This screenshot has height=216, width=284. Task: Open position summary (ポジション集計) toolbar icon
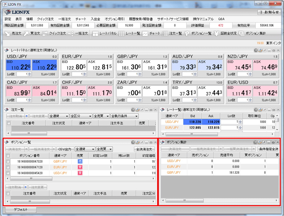click(241, 34)
